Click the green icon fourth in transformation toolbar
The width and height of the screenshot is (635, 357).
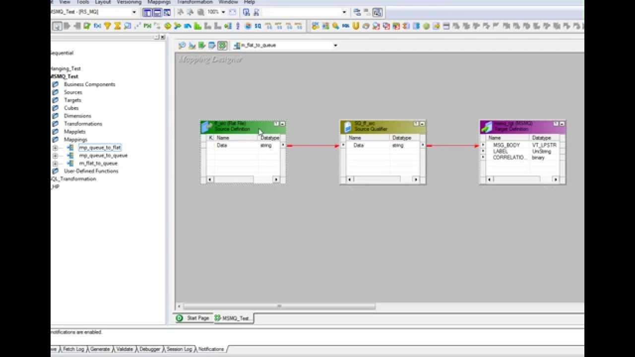(87, 26)
